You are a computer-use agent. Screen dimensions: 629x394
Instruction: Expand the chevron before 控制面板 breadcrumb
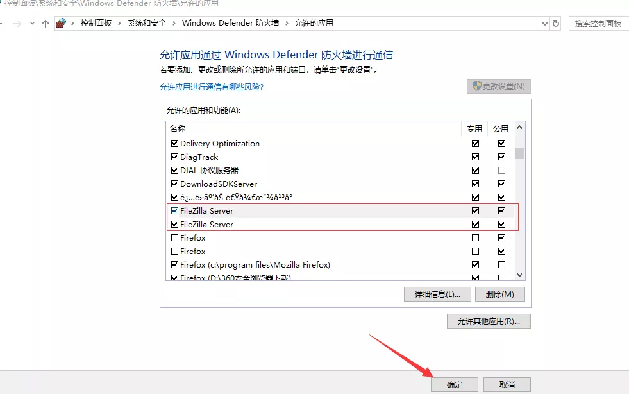tap(72, 23)
